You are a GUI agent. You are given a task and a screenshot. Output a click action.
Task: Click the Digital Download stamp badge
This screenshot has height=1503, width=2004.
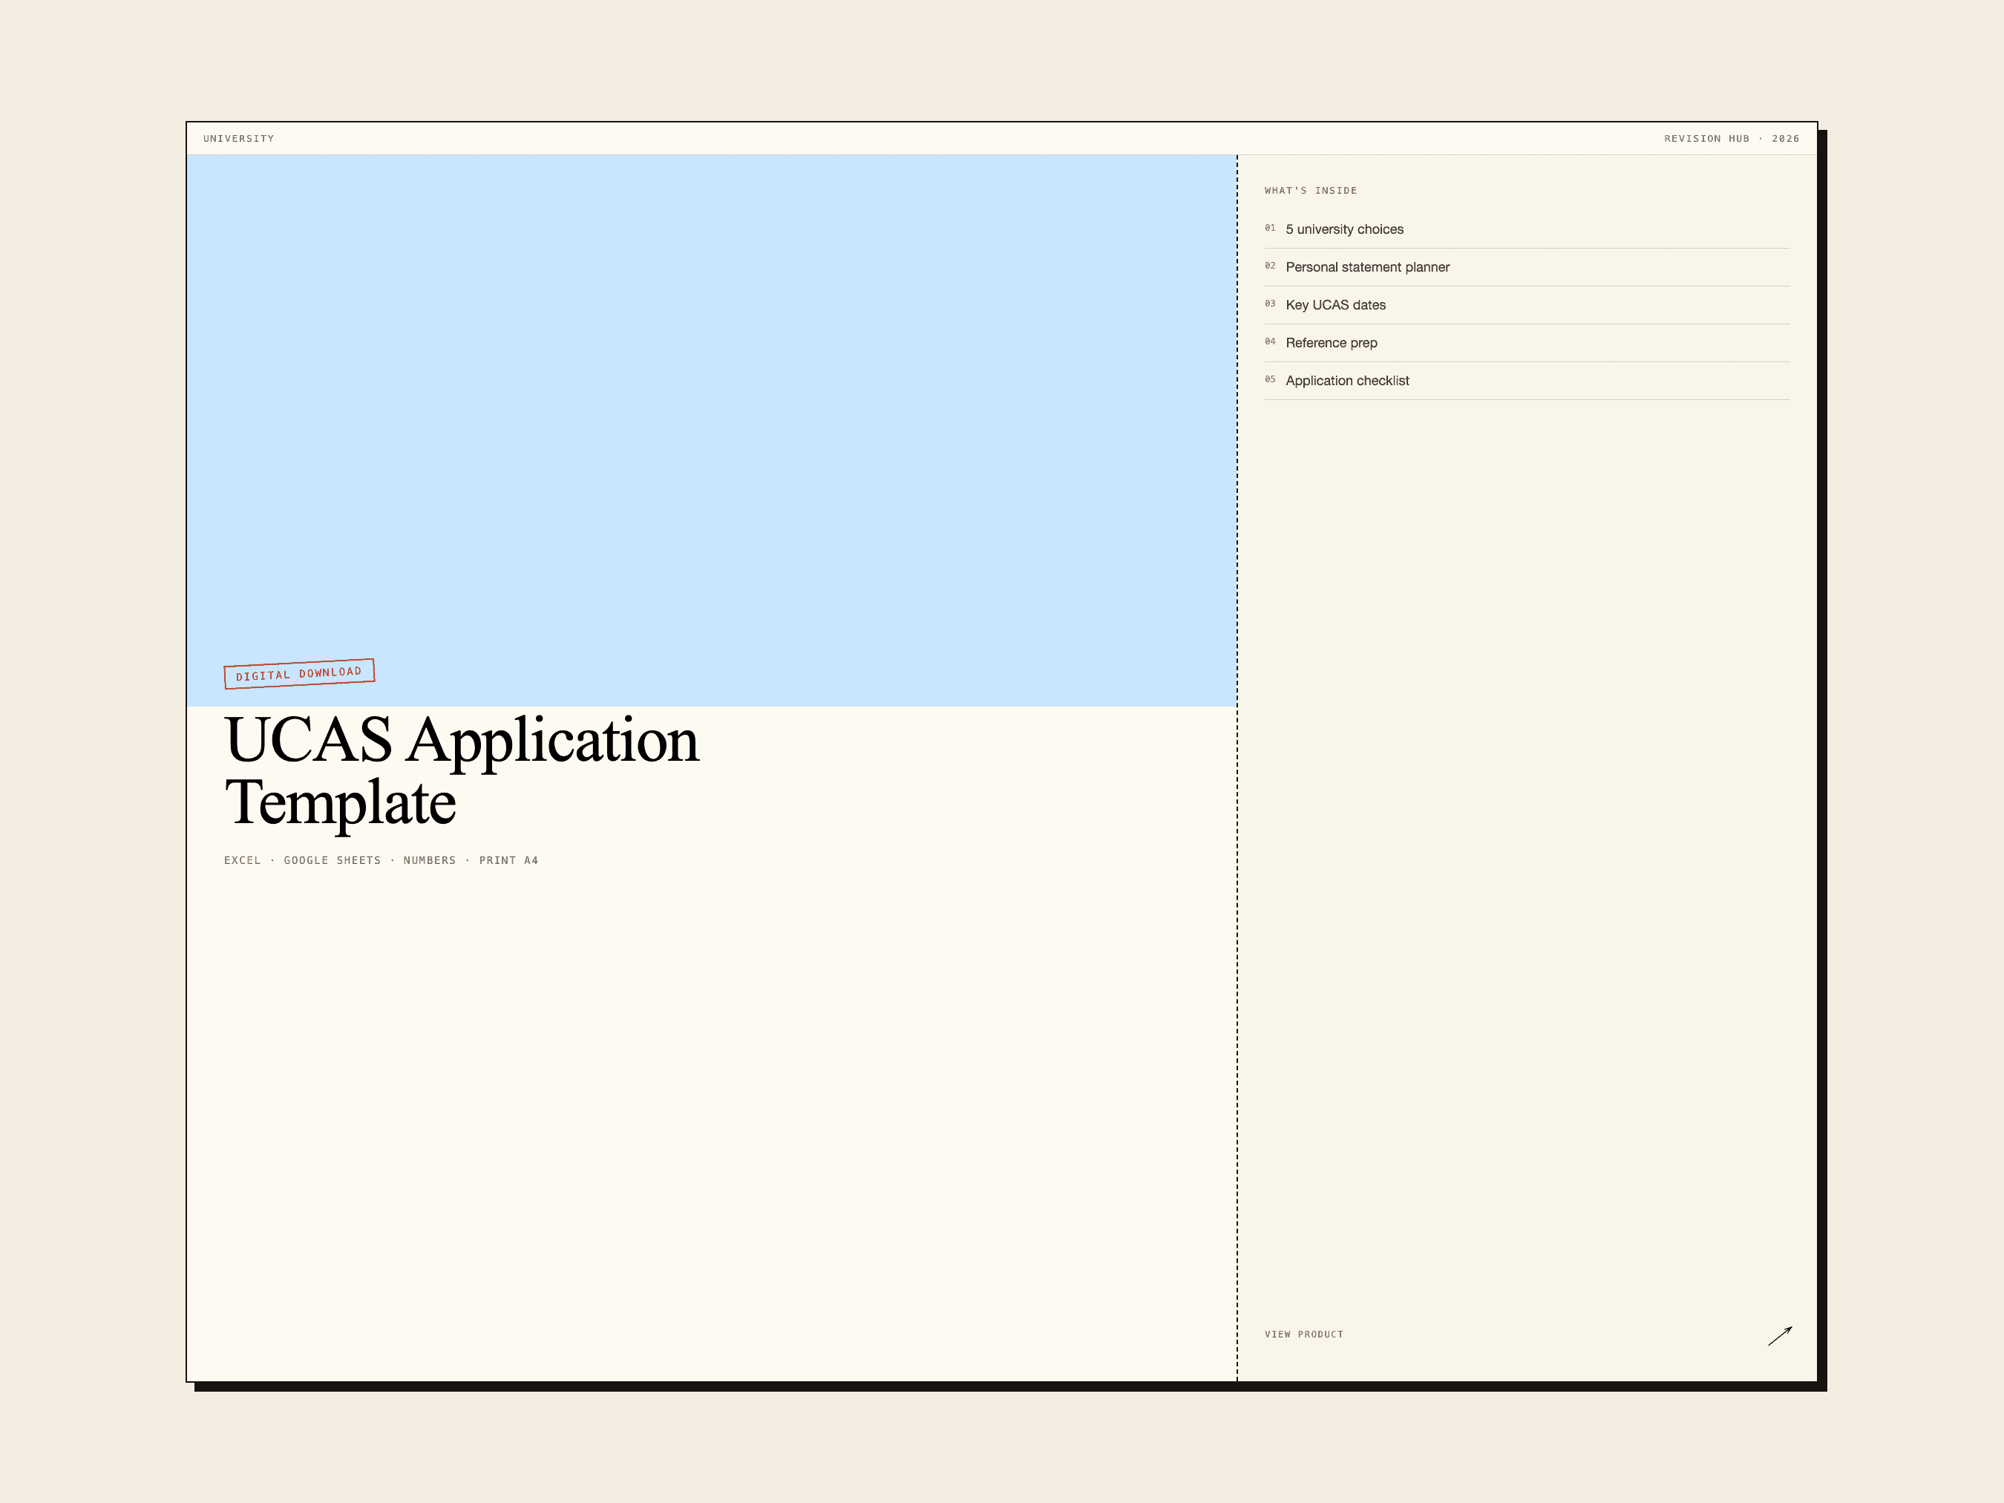point(299,674)
